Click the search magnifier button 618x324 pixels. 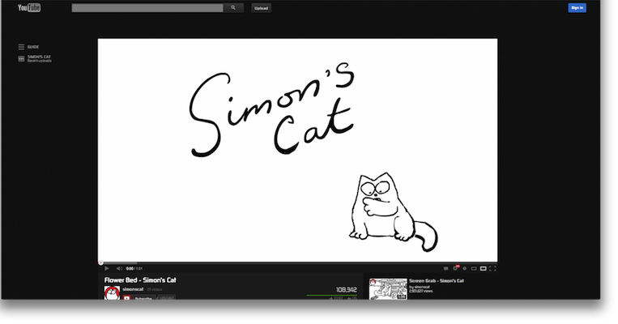(233, 8)
